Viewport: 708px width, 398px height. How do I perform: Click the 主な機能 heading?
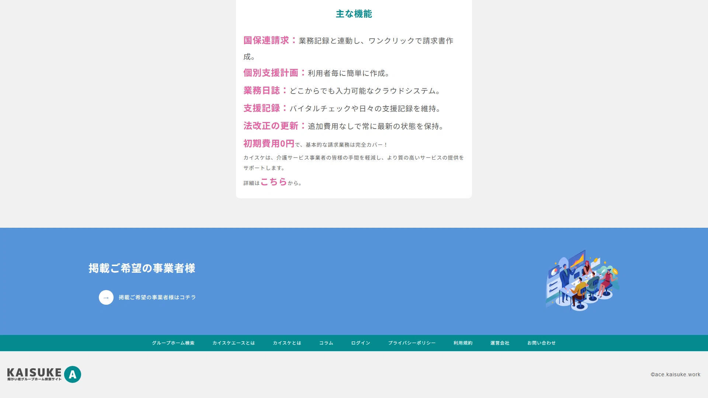(354, 14)
